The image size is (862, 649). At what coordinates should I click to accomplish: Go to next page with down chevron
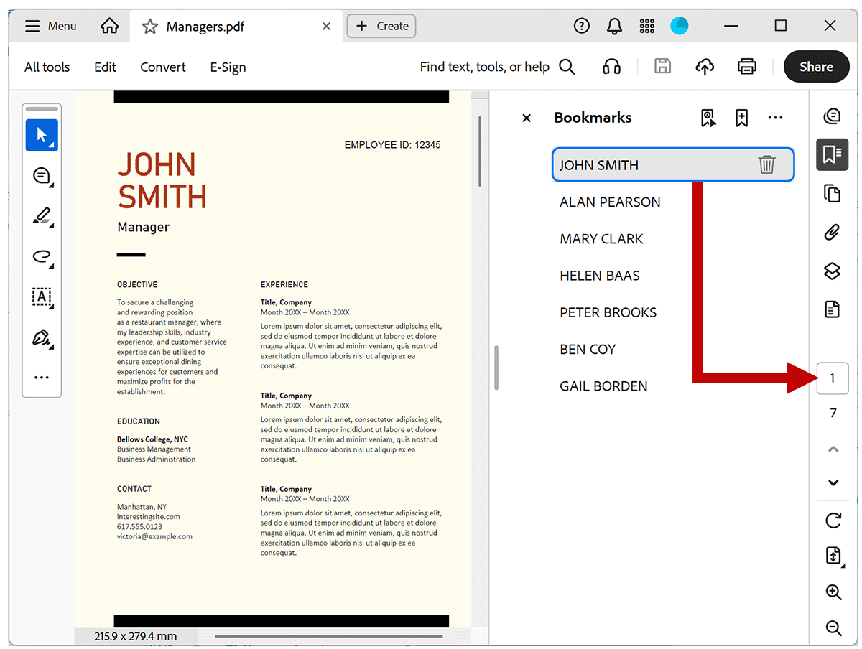pyautogui.click(x=833, y=482)
